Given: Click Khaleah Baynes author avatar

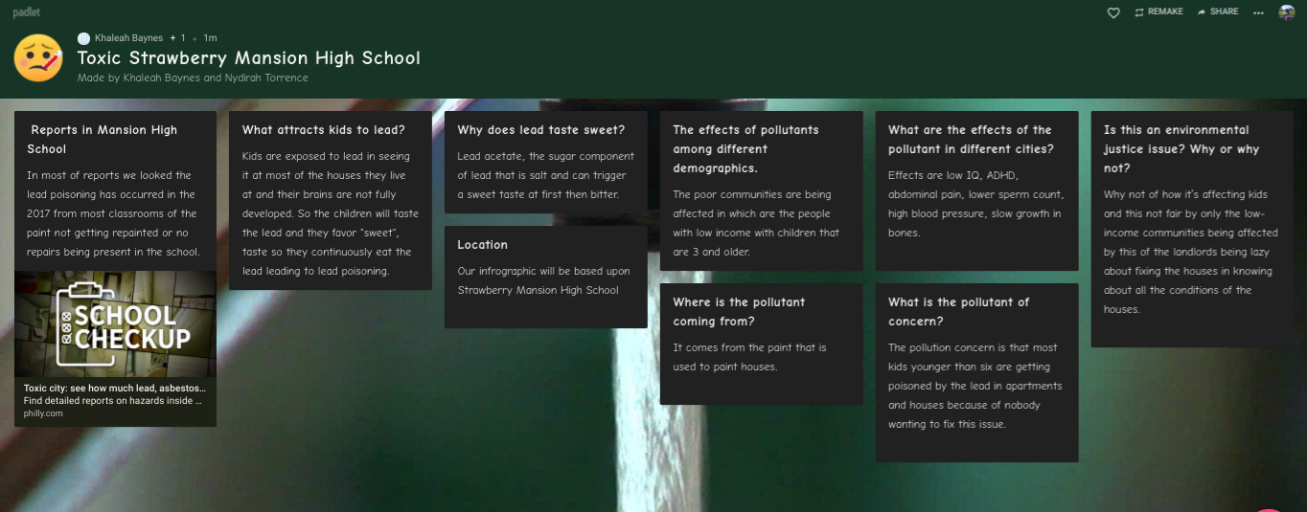Looking at the screenshot, I should (x=83, y=38).
